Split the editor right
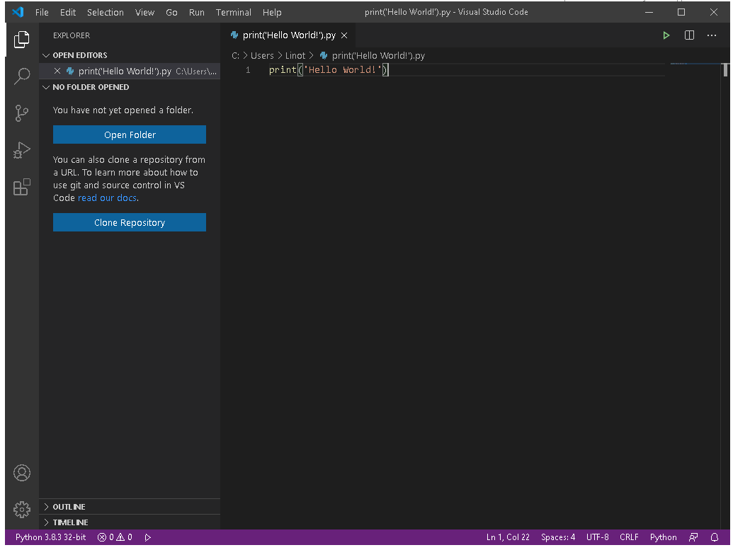 click(x=689, y=35)
